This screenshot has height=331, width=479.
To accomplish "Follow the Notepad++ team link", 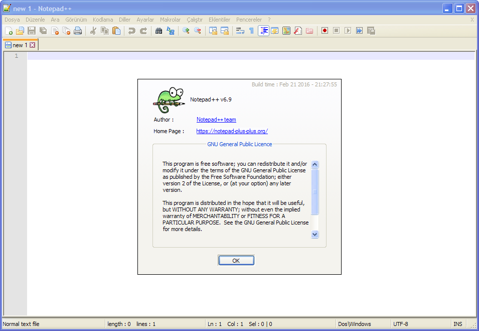I will [216, 120].
